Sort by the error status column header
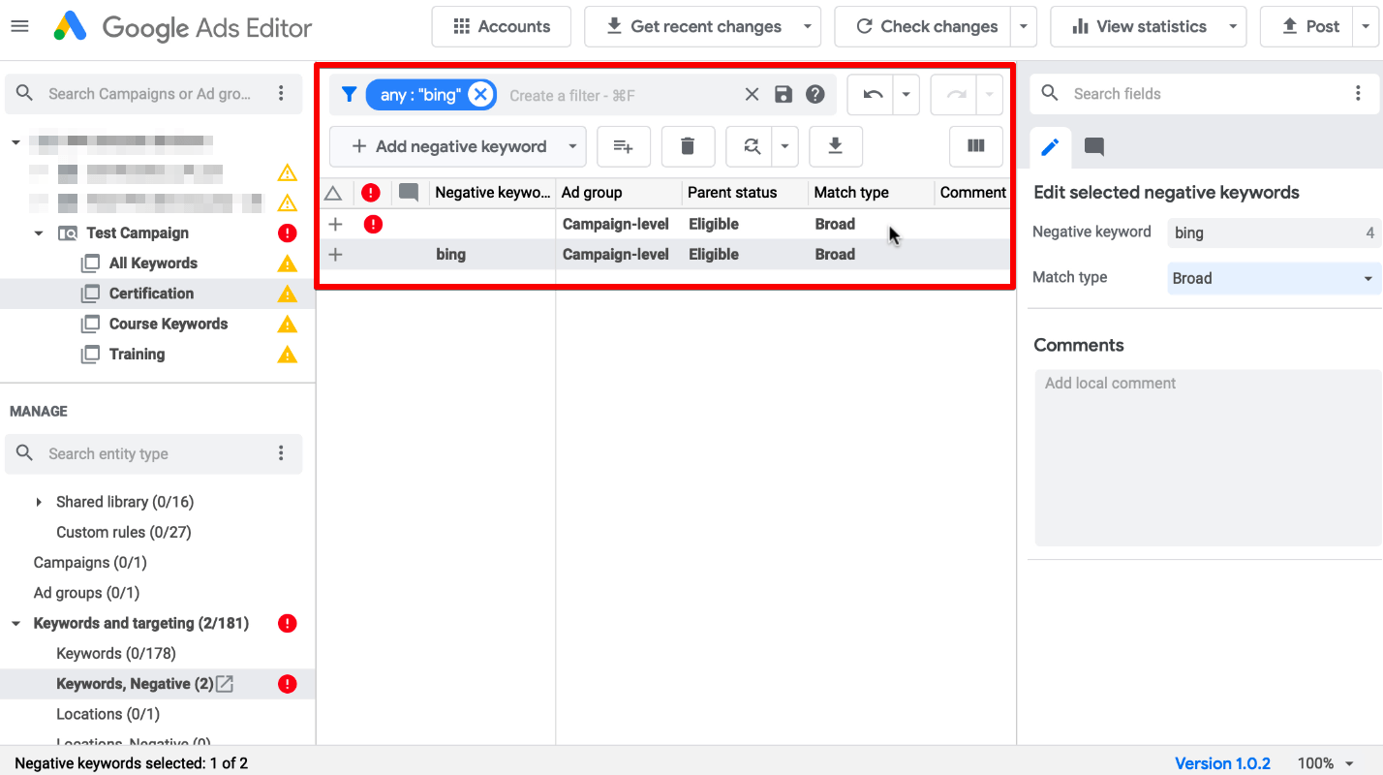This screenshot has height=775, width=1383. coord(371,192)
